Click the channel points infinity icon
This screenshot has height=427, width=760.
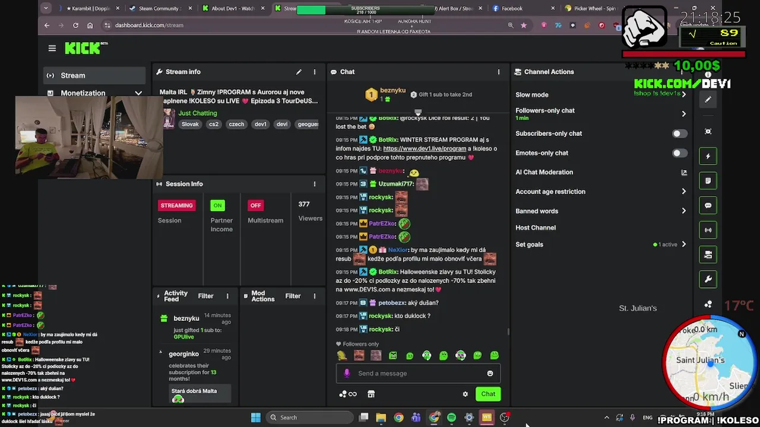(x=348, y=394)
